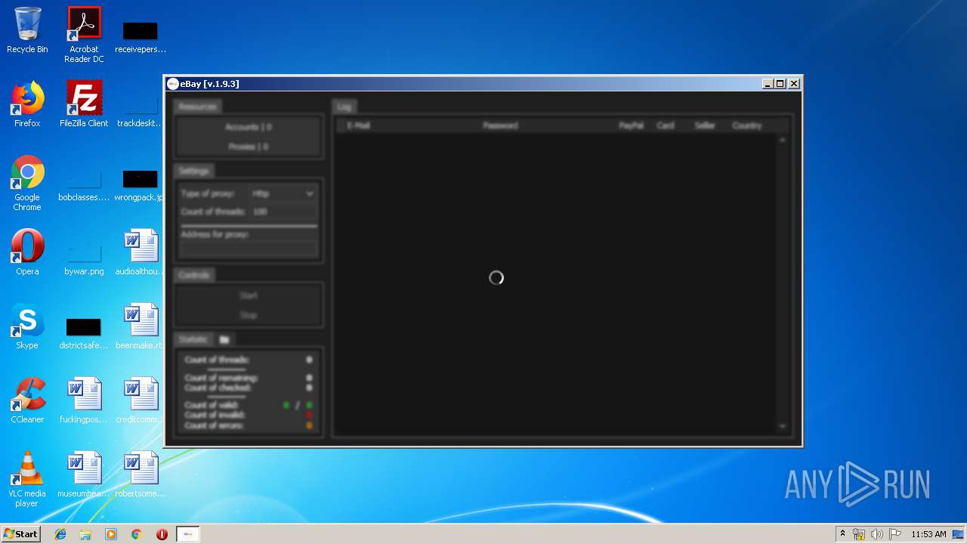Open Chrome from the taskbar

[137, 534]
